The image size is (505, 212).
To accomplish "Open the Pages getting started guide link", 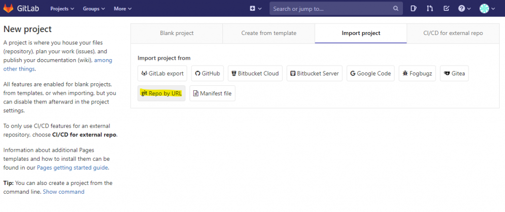I will coord(72,168).
